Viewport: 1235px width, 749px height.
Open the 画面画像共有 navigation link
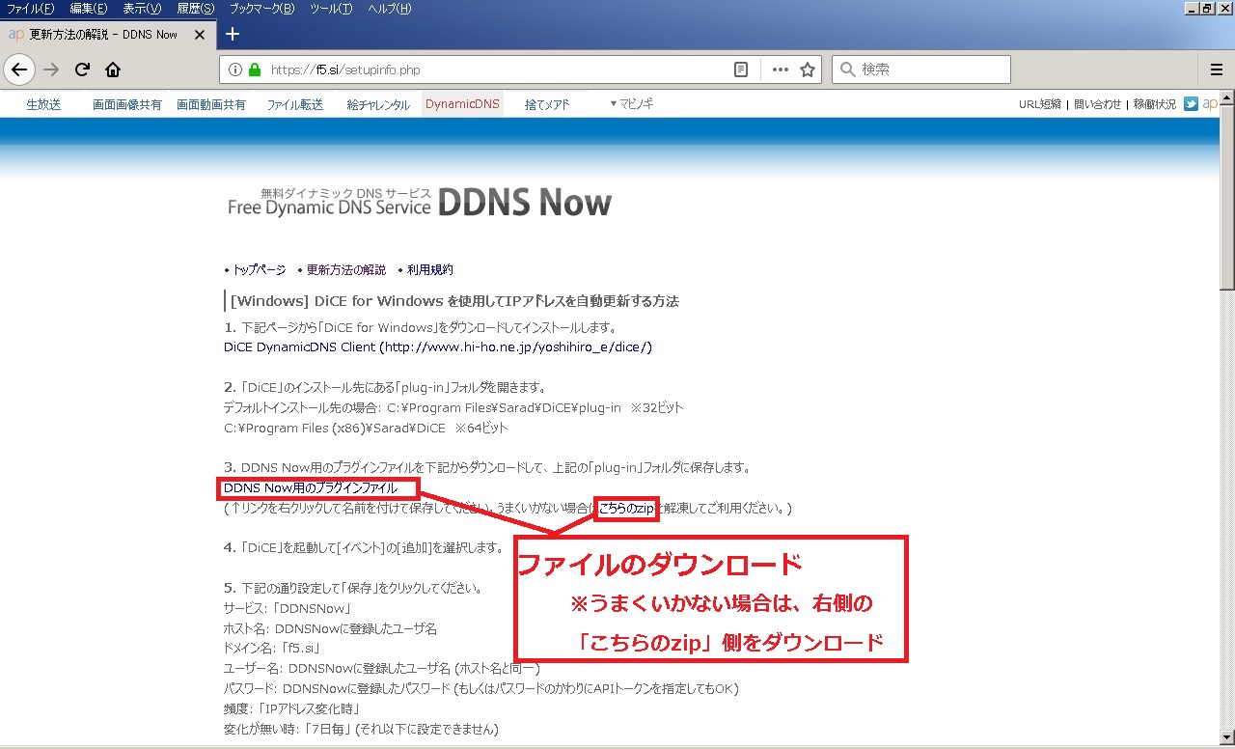(127, 104)
